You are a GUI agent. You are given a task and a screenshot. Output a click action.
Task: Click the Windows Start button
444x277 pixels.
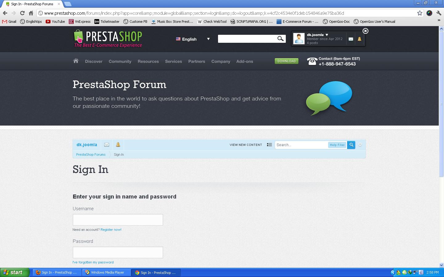point(14,272)
